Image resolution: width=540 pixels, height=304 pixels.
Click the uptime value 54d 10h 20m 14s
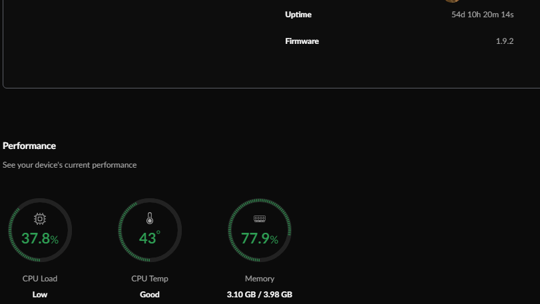coord(482,15)
